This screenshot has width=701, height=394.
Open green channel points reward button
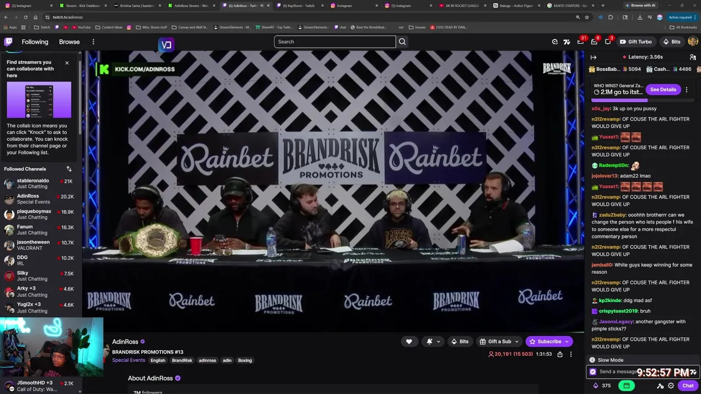click(x=627, y=385)
